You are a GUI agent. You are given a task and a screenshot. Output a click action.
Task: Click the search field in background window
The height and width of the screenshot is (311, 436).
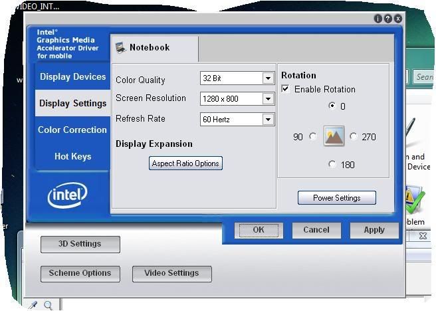pyautogui.click(x=423, y=77)
